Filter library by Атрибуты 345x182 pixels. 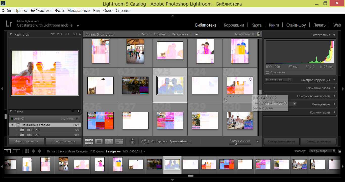pos(160,34)
